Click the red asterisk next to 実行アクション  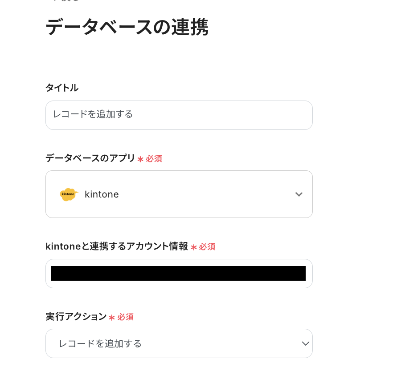(x=112, y=317)
